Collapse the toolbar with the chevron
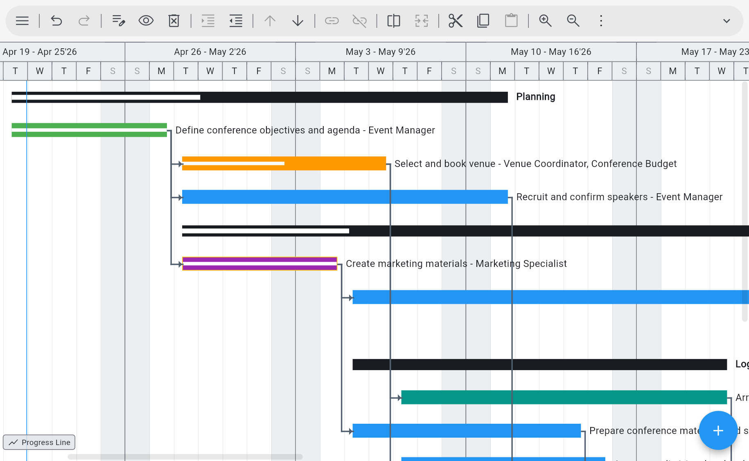Screen dimensions: 749x461 726,20
